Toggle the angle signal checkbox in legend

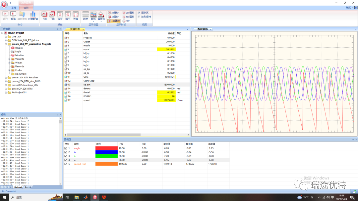(66, 148)
